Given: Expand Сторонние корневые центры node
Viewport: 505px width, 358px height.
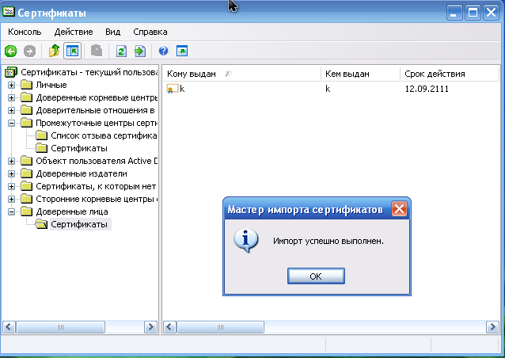Looking at the screenshot, I should (x=11, y=199).
